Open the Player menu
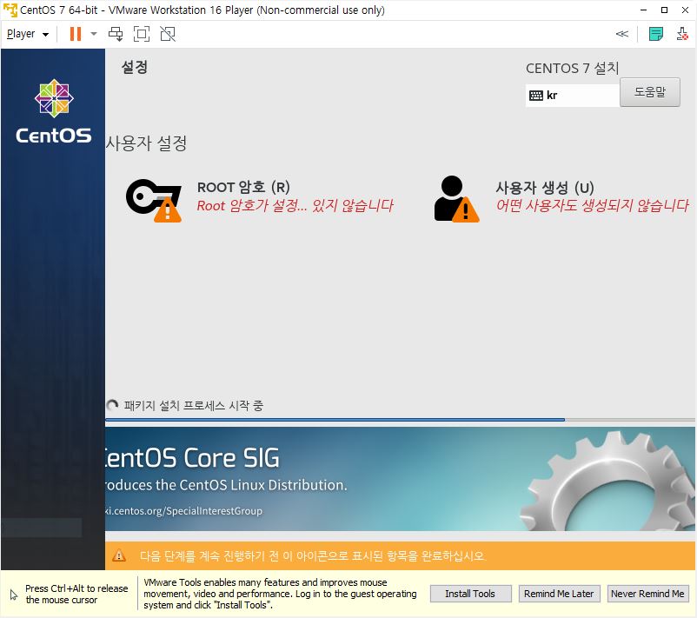The width and height of the screenshot is (697, 618). [27, 34]
